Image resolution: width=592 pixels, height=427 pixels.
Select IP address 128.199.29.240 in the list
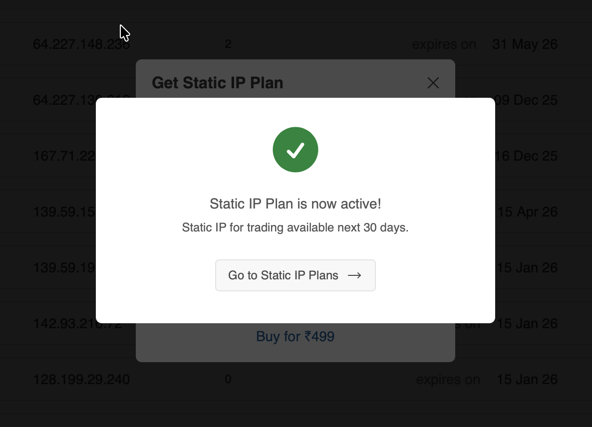click(81, 379)
